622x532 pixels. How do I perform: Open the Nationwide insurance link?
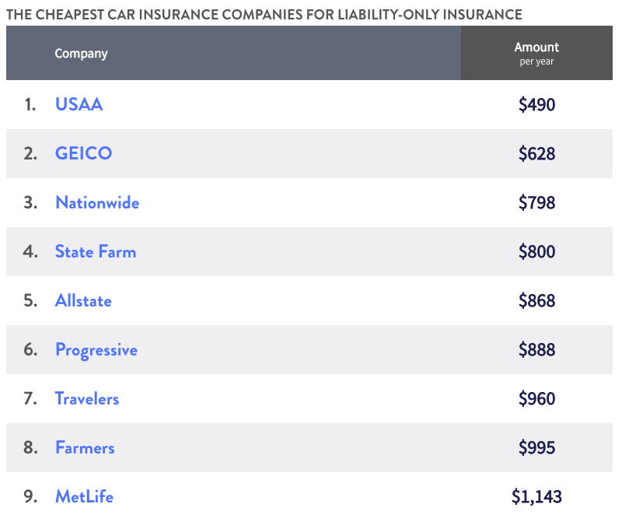tap(97, 202)
